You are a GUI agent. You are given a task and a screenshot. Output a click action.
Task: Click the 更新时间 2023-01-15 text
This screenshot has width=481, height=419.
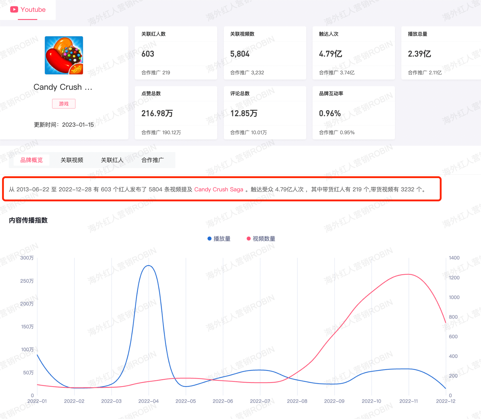[x=64, y=125]
